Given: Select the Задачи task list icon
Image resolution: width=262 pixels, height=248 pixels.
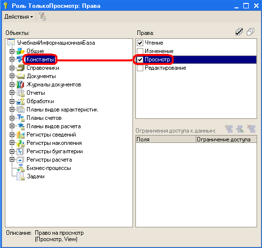Looking at the screenshot, I should point(21,176).
